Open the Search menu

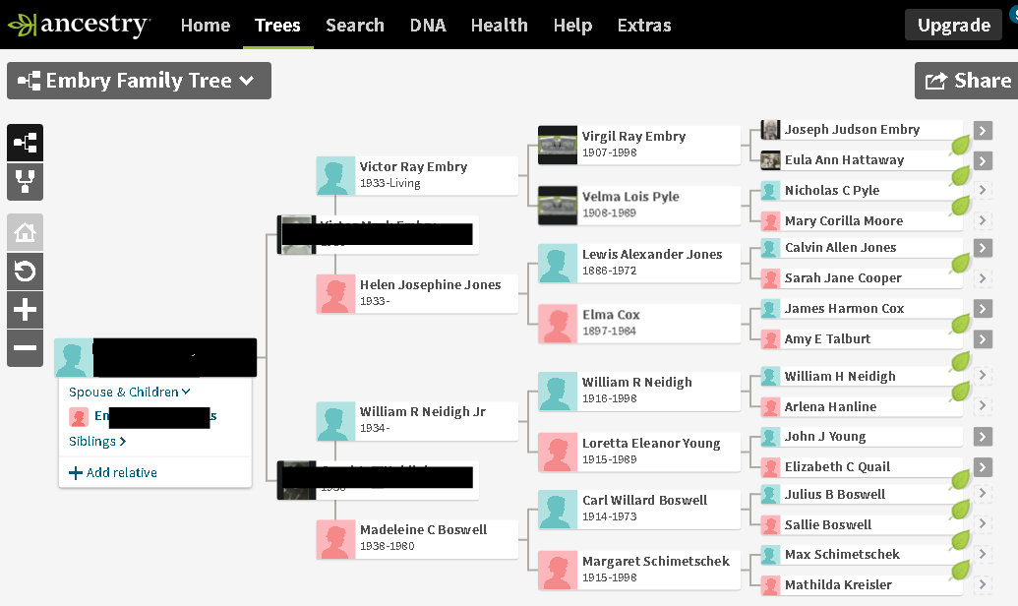point(355,25)
